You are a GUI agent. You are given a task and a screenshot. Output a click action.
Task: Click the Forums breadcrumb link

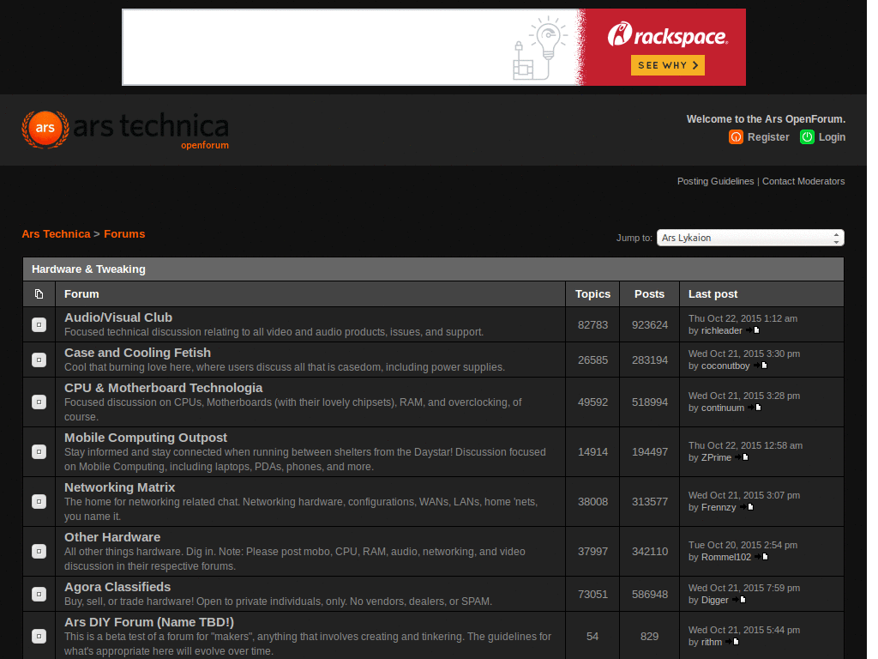click(x=124, y=234)
